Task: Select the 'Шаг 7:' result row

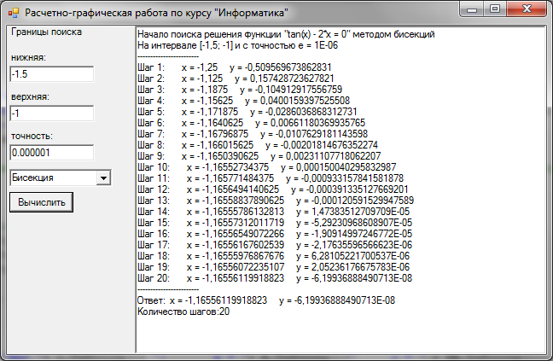Action: (x=253, y=134)
